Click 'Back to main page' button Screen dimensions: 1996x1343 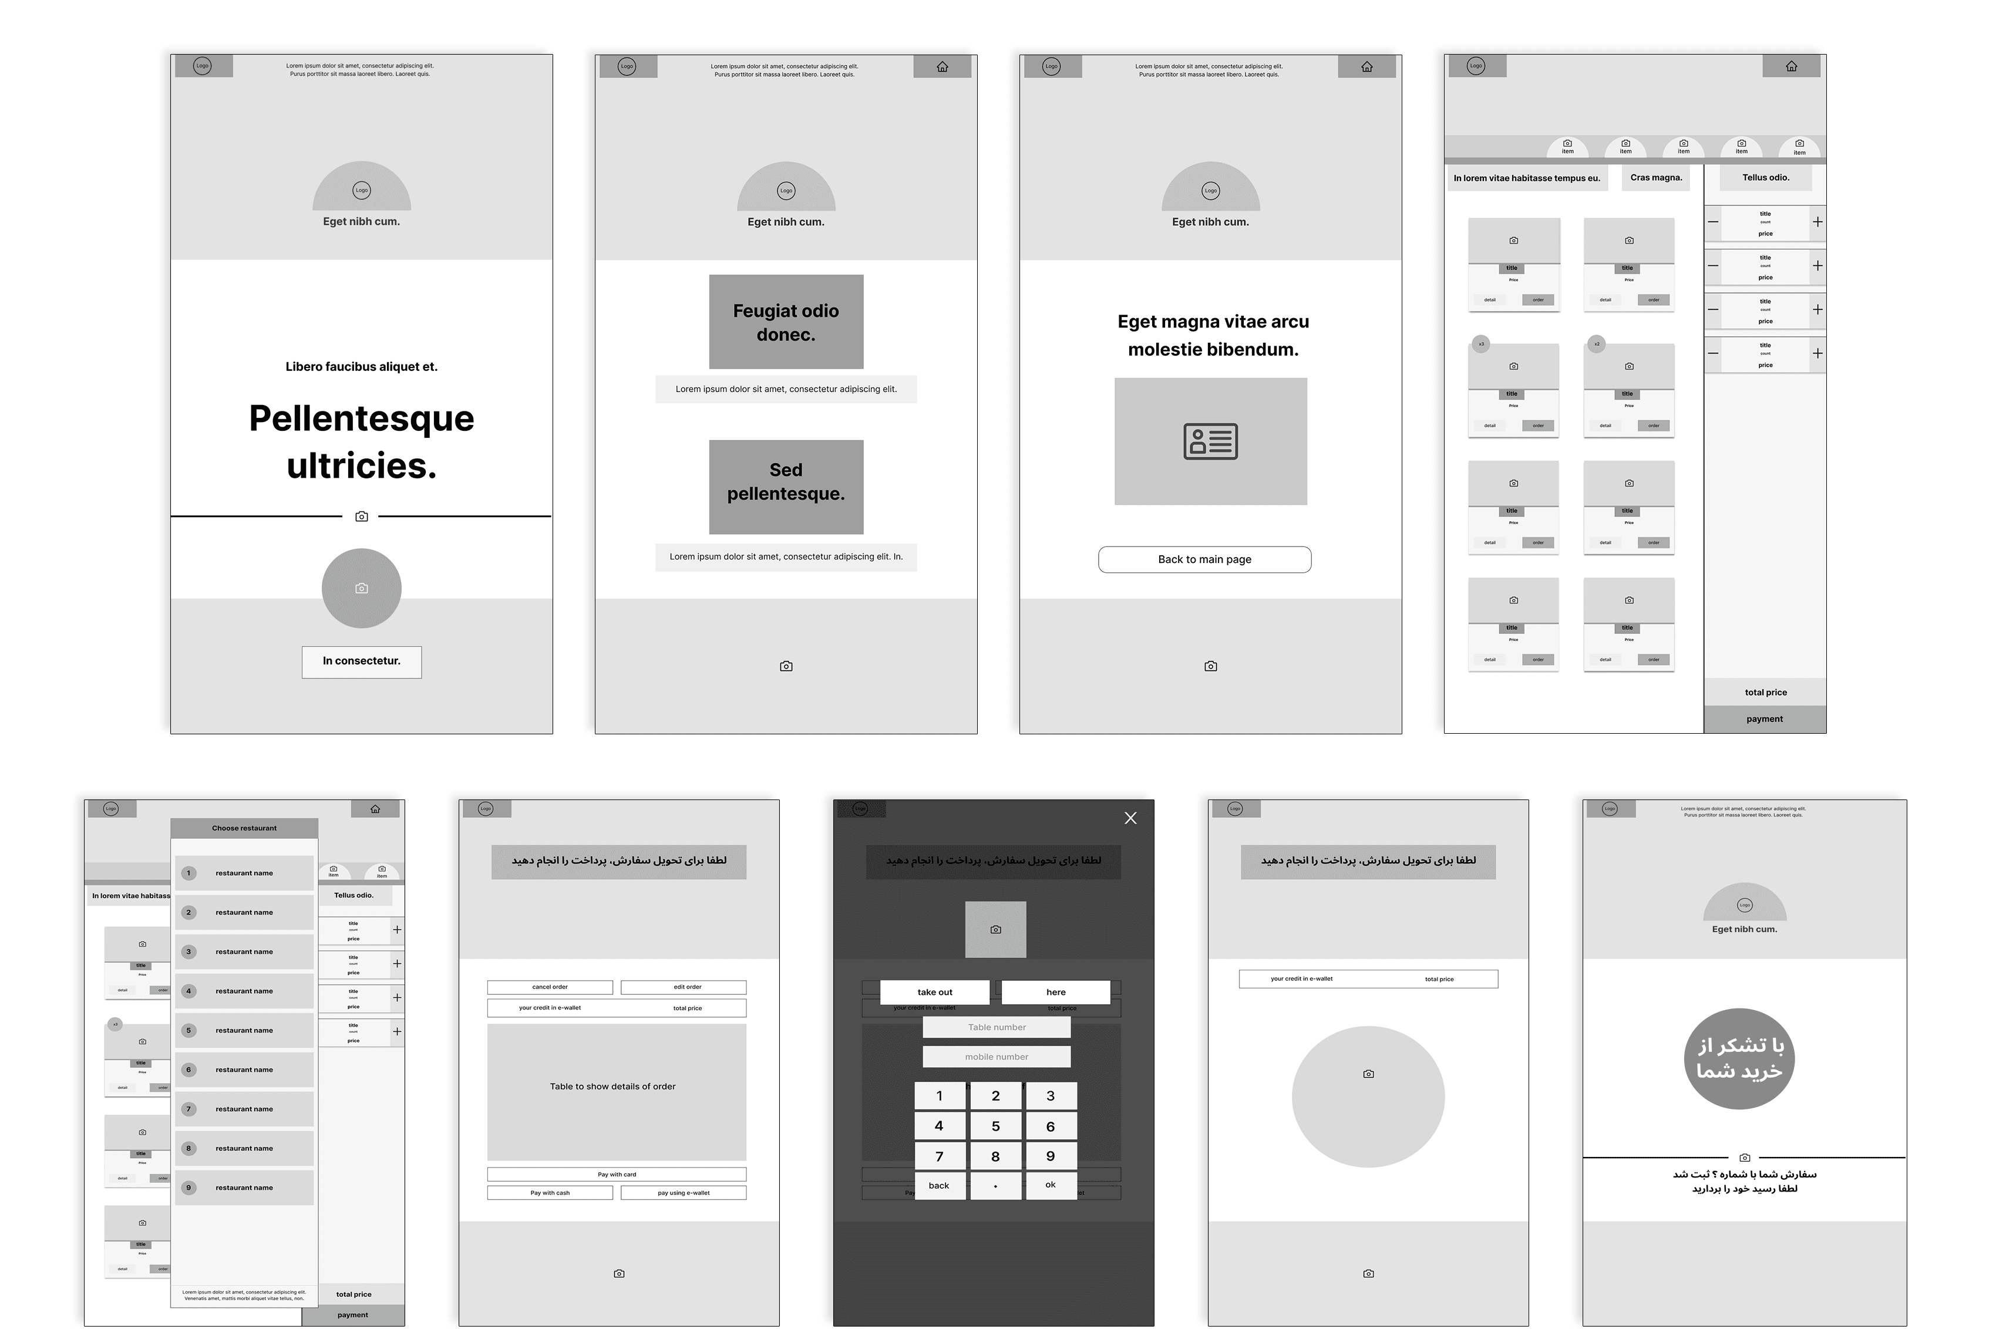point(1204,559)
